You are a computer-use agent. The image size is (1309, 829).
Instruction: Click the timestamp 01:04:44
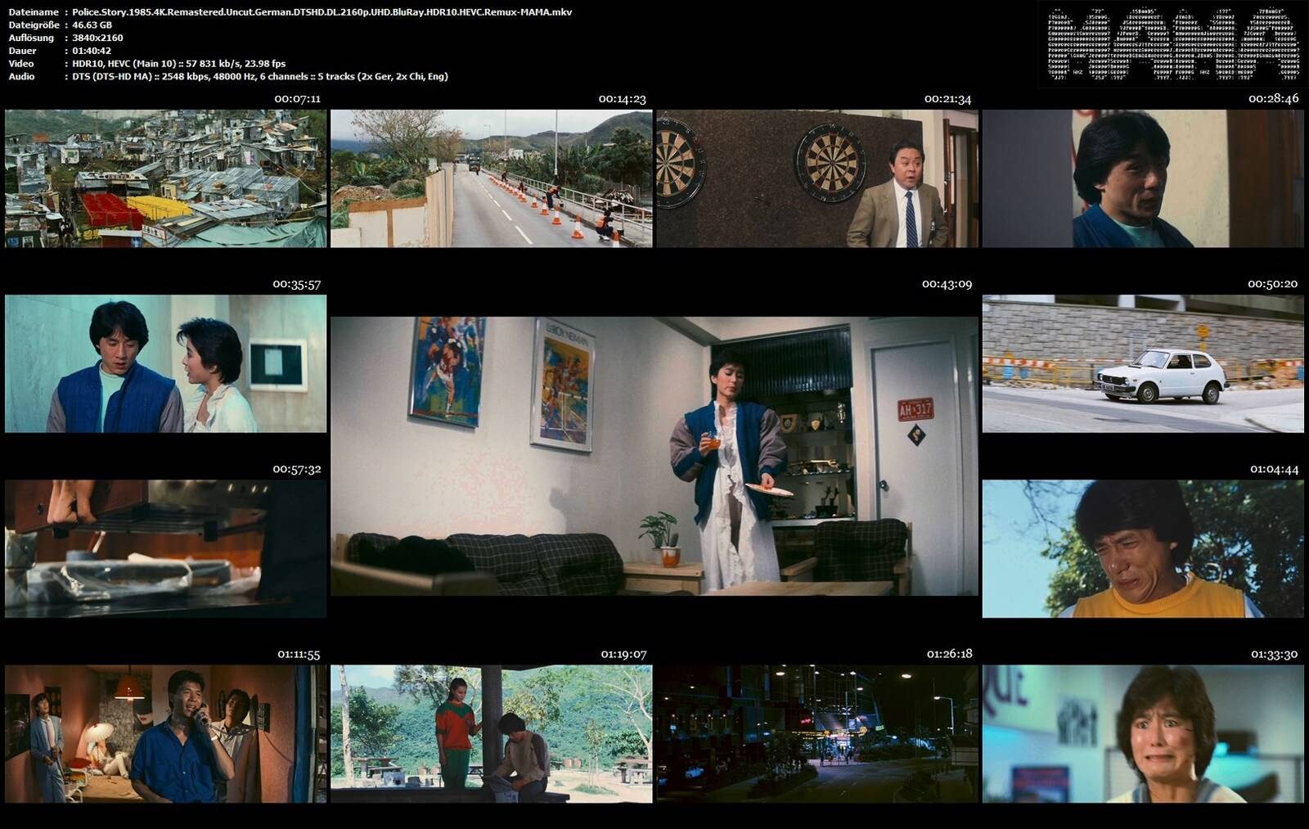click(x=1275, y=469)
